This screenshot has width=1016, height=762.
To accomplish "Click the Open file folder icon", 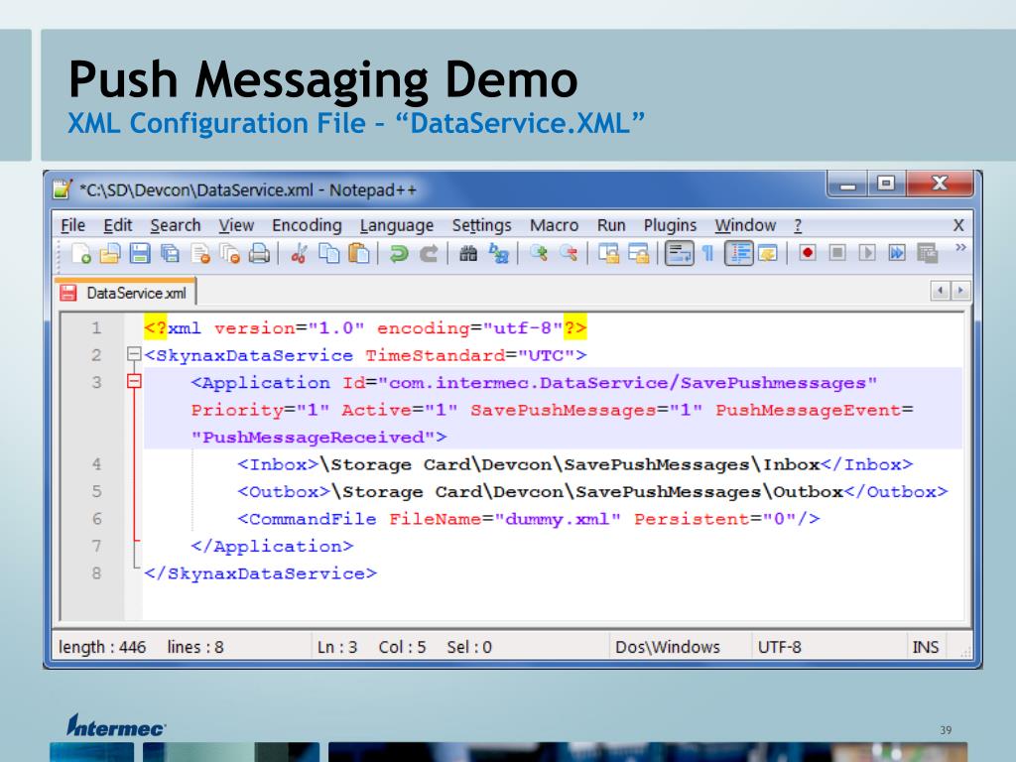I will 110,253.
